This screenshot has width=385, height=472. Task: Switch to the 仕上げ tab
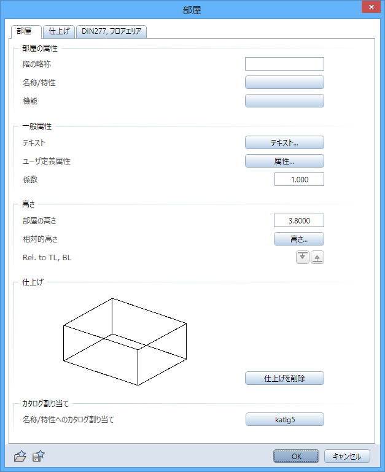click(59, 31)
